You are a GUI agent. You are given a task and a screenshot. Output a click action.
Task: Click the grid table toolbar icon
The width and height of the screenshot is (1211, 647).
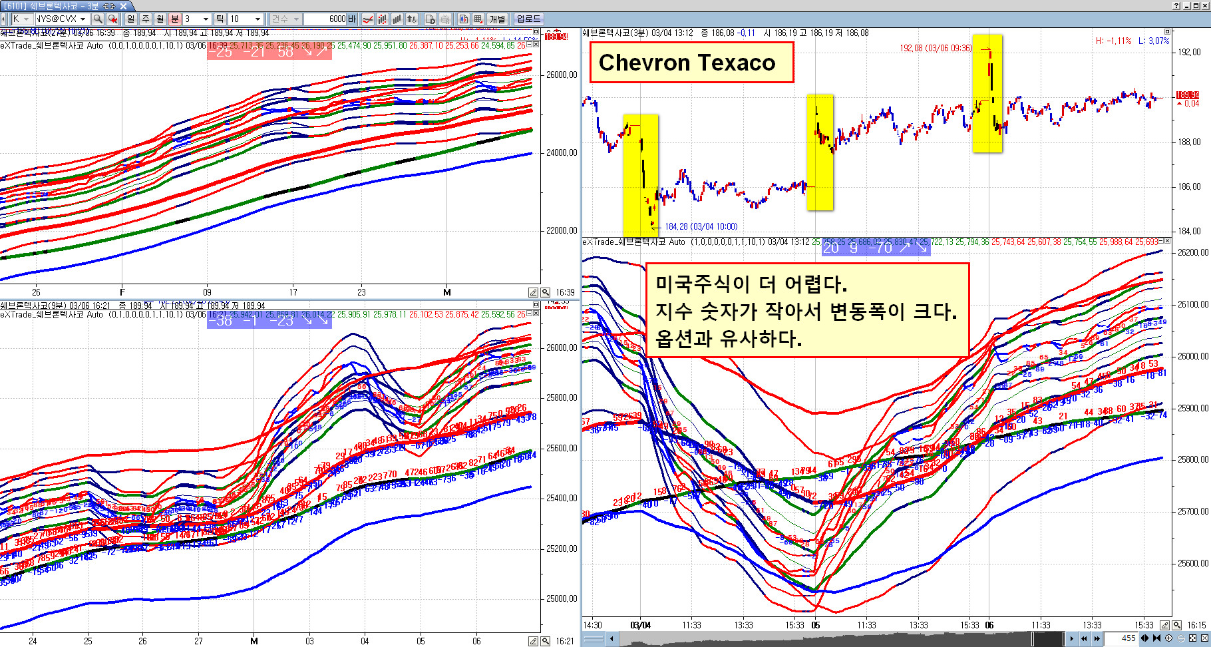[x=478, y=19]
